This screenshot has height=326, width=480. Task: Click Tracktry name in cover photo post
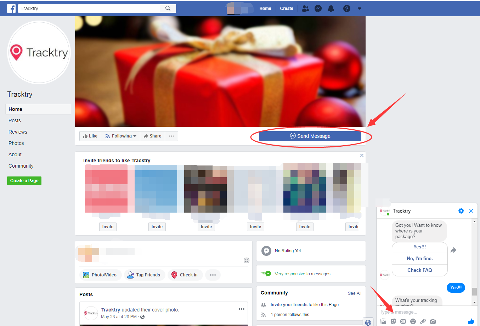111,310
